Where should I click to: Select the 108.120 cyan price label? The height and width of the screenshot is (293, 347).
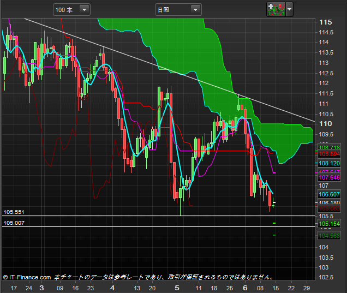330,163
